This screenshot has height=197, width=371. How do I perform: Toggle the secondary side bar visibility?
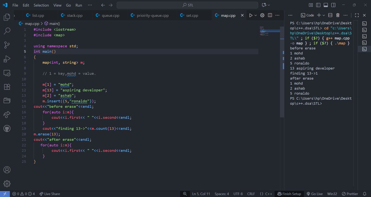pyautogui.click(x=333, y=5)
